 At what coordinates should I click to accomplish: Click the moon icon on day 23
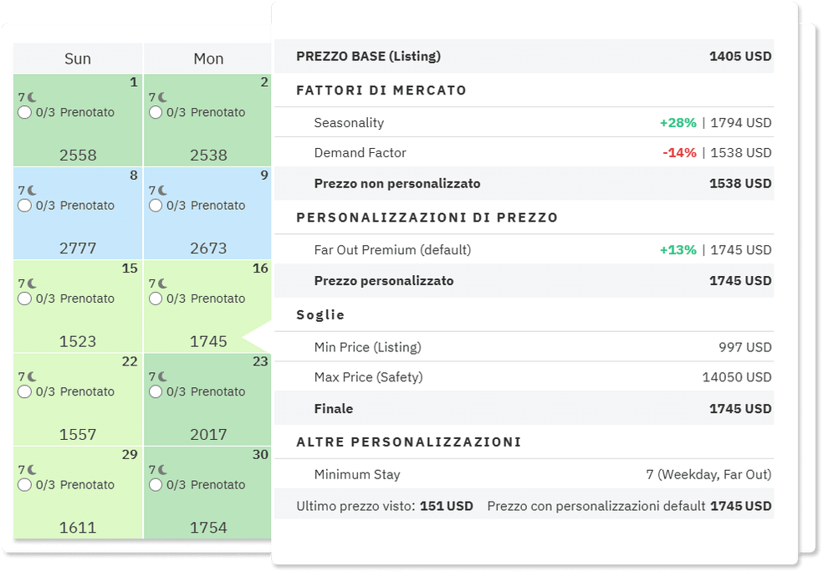[161, 376]
